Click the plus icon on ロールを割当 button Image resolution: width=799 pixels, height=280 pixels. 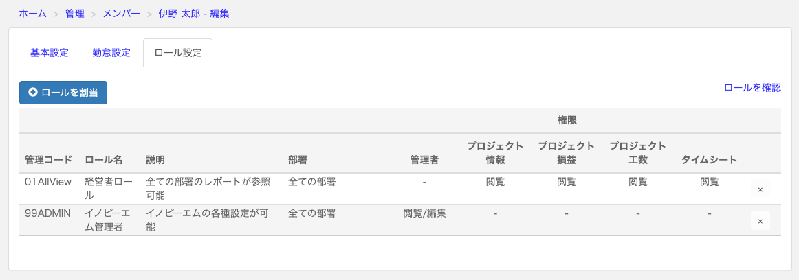[x=33, y=93]
